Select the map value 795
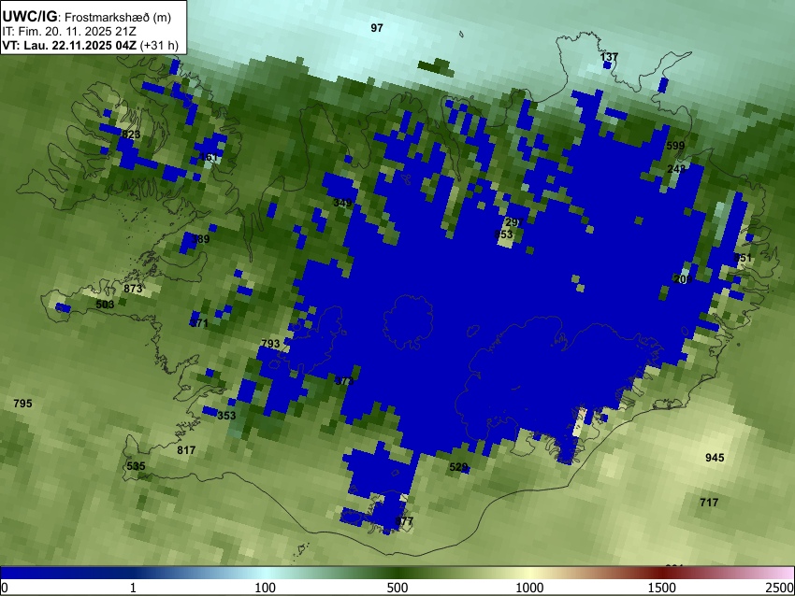This screenshot has width=795, height=596. tap(22, 404)
